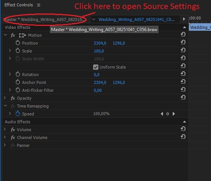This screenshot has height=181, width=211.
Task: Select the blue Wedding_Writing sequence clip name
Action: tap(136, 19)
